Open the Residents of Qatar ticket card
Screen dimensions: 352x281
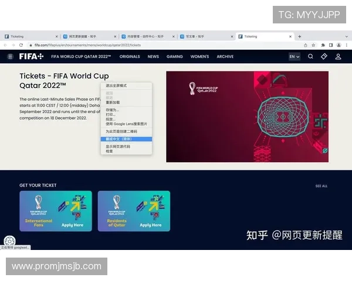pos(134,211)
